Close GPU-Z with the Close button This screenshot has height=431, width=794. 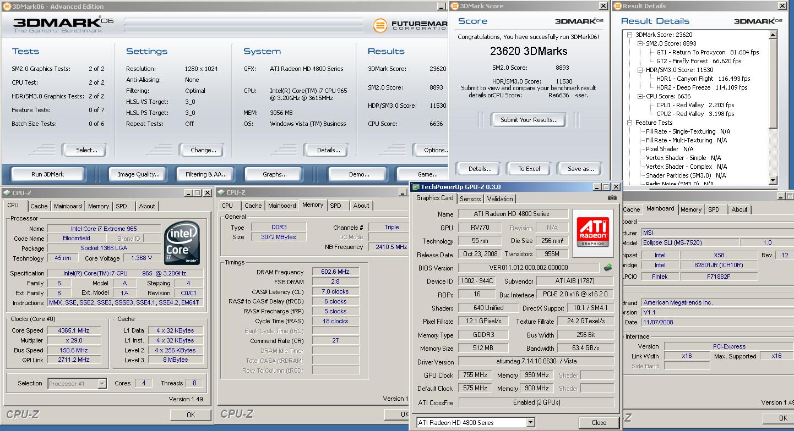coord(599,422)
